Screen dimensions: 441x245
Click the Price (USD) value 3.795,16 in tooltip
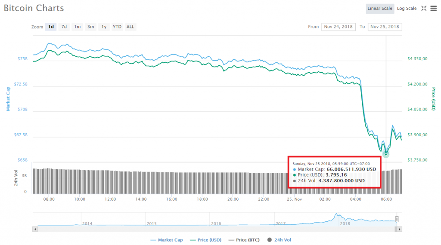336,175
